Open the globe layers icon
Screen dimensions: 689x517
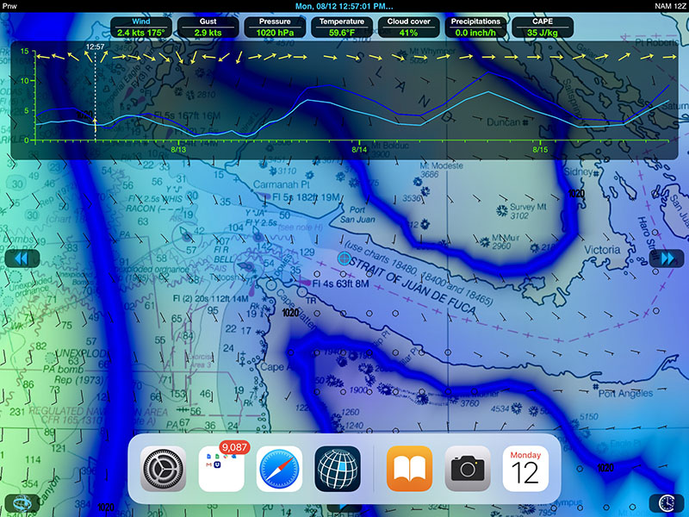coord(22,502)
